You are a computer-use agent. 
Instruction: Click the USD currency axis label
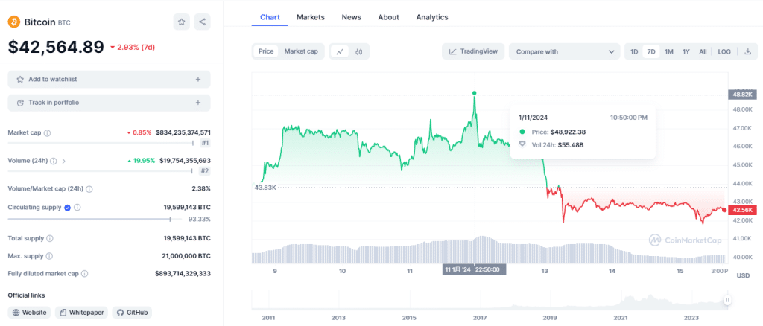pyautogui.click(x=743, y=275)
